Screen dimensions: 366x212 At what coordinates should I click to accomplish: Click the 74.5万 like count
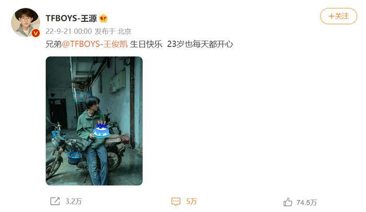click(x=306, y=202)
